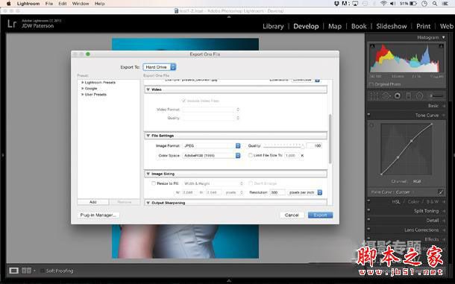Click the volume icon in the menu bar

click(392, 4)
